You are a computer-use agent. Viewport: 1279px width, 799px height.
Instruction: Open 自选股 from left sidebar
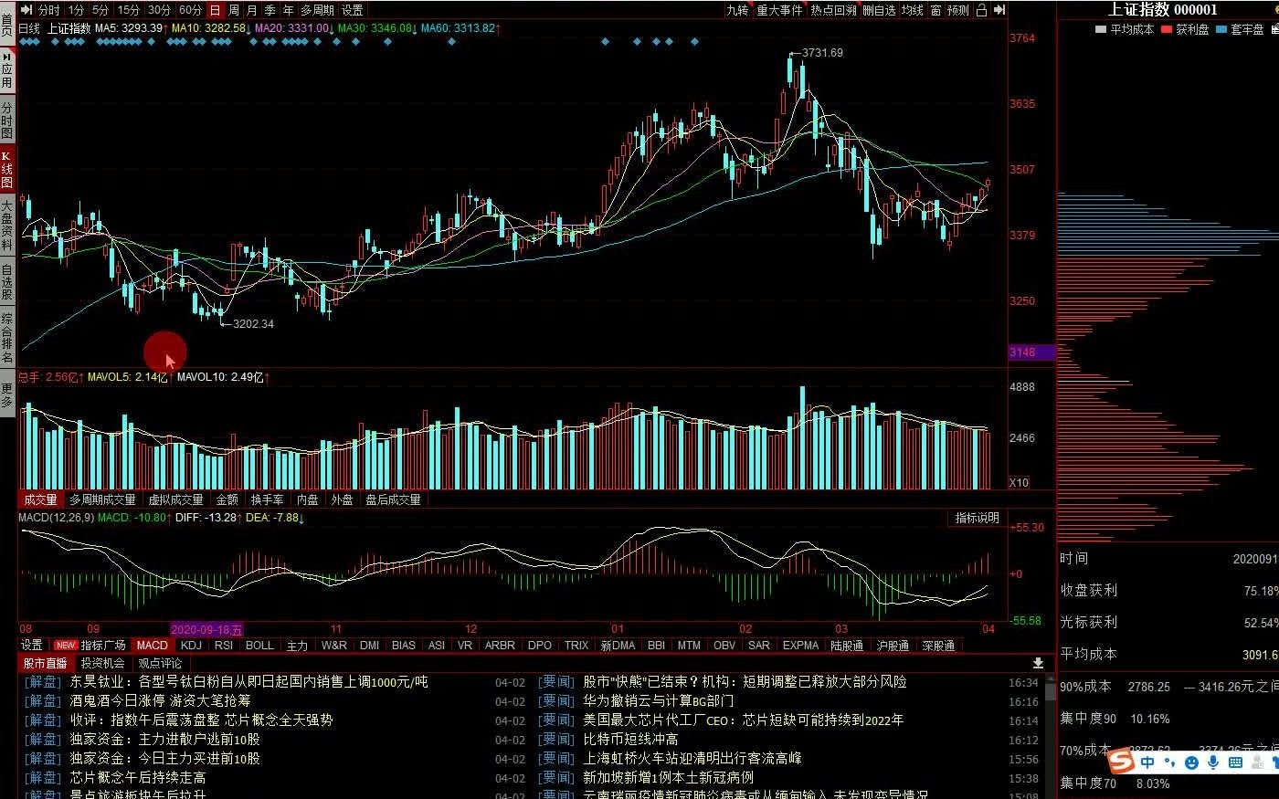tap(6, 282)
